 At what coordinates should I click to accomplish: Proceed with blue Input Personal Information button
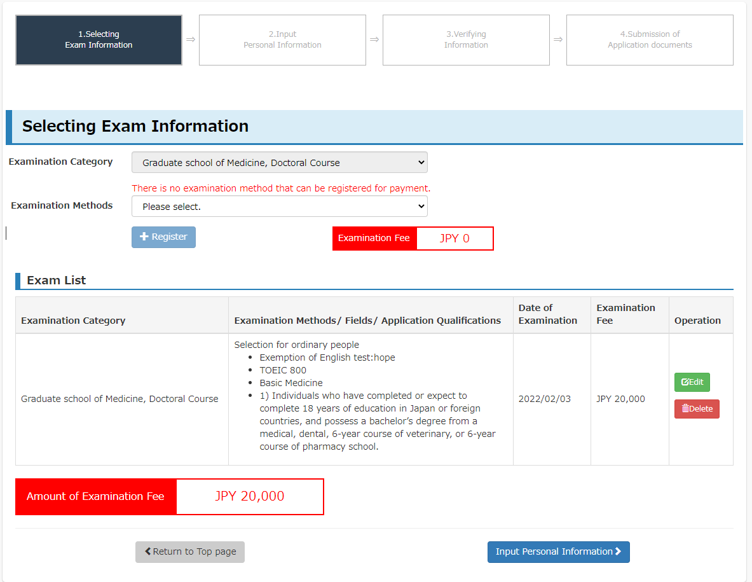click(x=558, y=552)
